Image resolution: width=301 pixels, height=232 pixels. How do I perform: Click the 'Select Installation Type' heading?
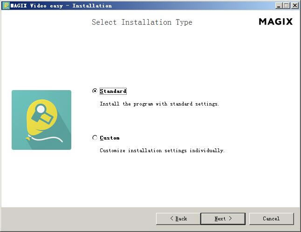[142, 22]
